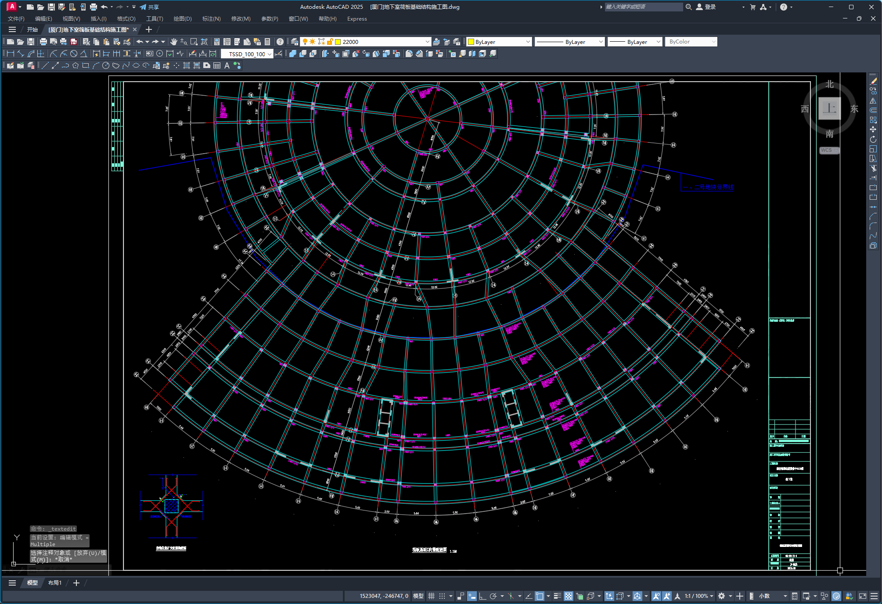Open the Express menu

357,19
